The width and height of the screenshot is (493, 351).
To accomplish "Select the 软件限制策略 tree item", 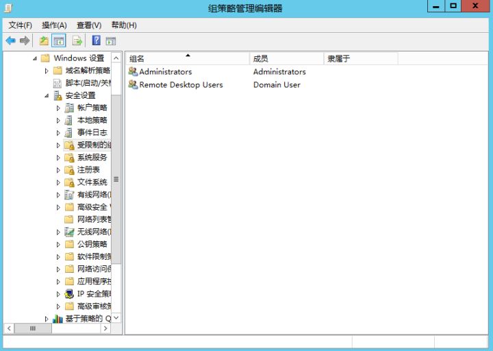I will click(94, 256).
